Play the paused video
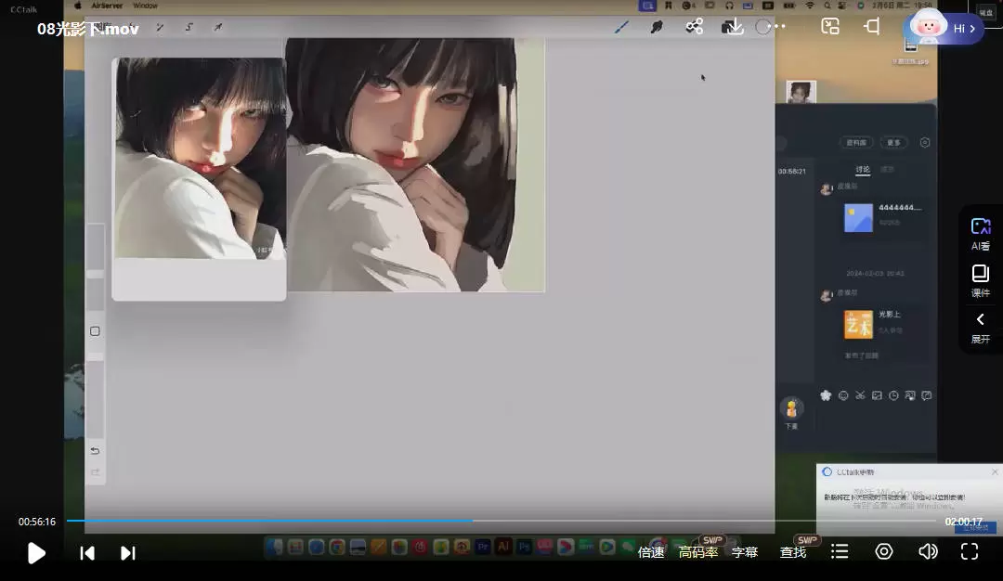Screen dimensions: 1003x581 tap(36, 553)
